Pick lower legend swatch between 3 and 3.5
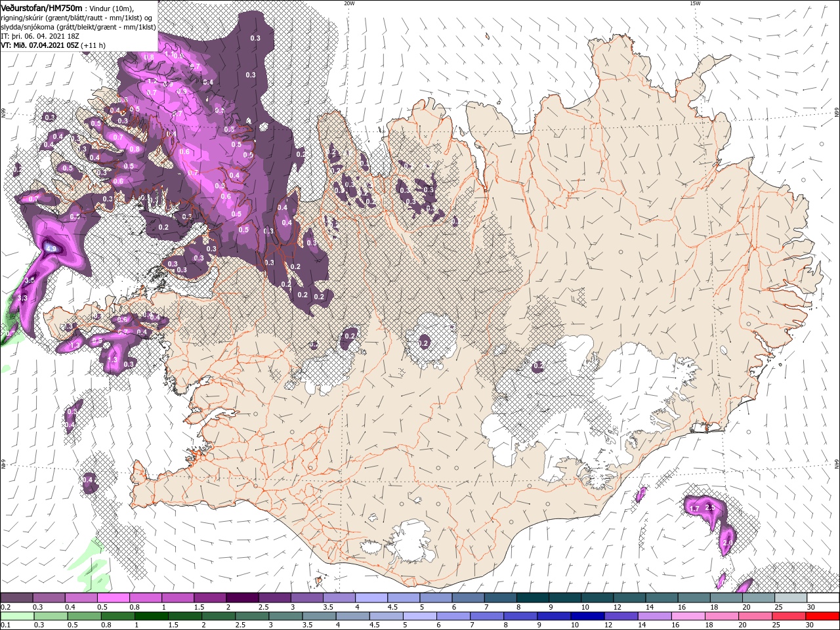This screenshot has width=840, height=630. click(x=286, y=616)
